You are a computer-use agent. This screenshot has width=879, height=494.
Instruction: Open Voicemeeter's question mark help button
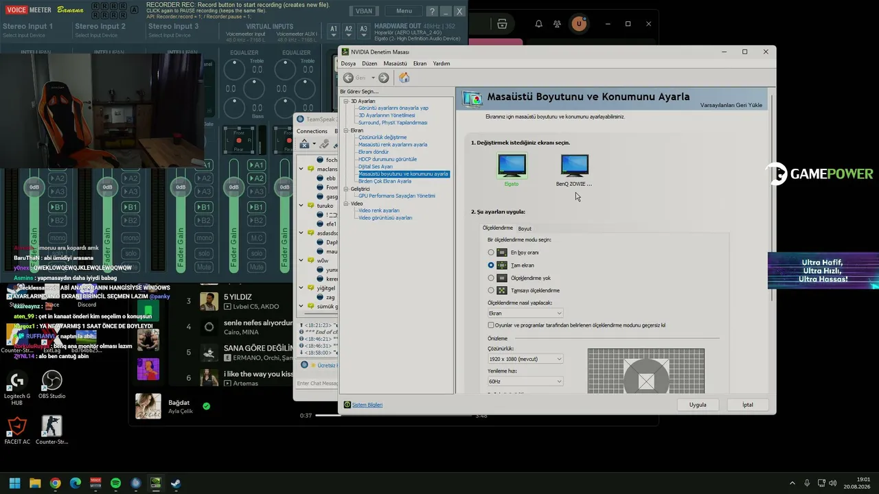(x=432, y=11)
